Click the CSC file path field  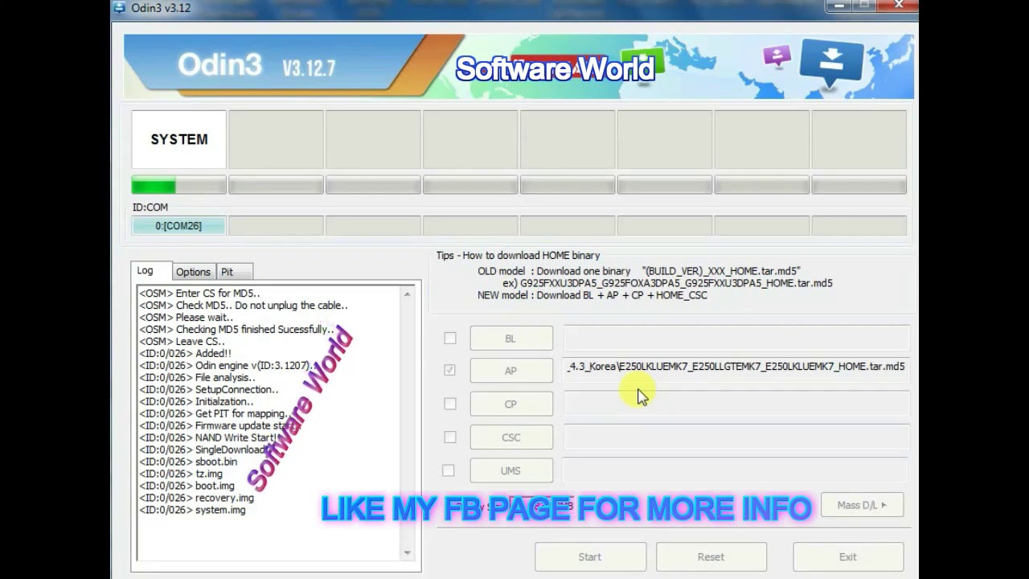[x=736, y=437]
